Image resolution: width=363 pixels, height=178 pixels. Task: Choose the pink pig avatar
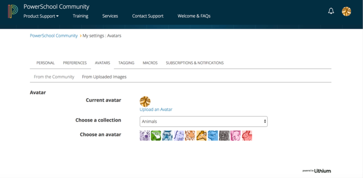pyautogui.click(x=235, y=135)
